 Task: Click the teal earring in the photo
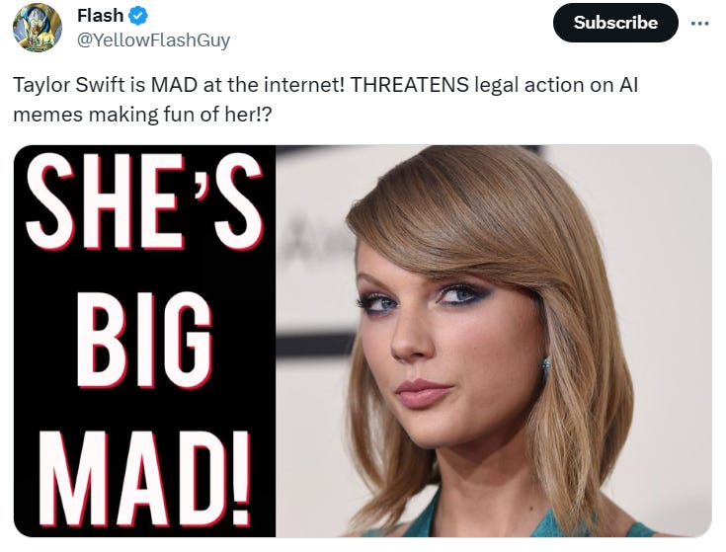click(x=546, y=366)
